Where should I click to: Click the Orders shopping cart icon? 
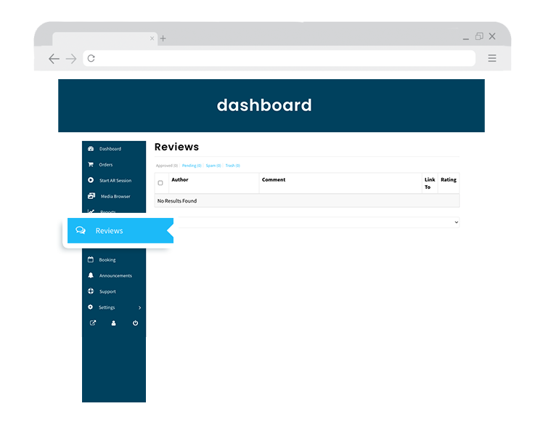click(91, 165)
